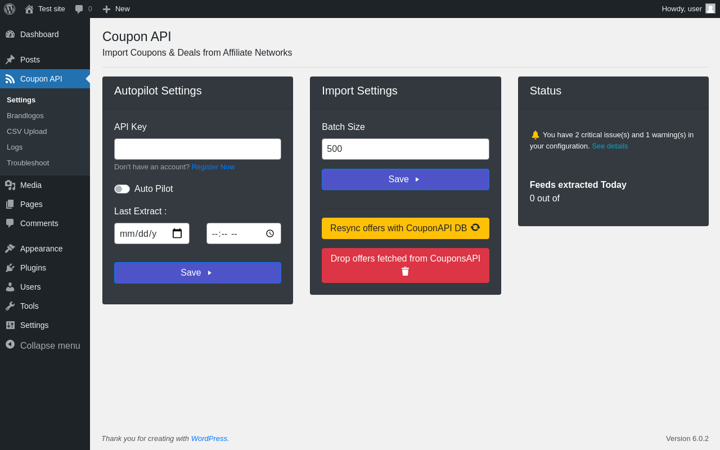Viewport: 720px width, 450px height.
Task: Open the Brandlogos submenu page
Action: [x=25, y=115]
